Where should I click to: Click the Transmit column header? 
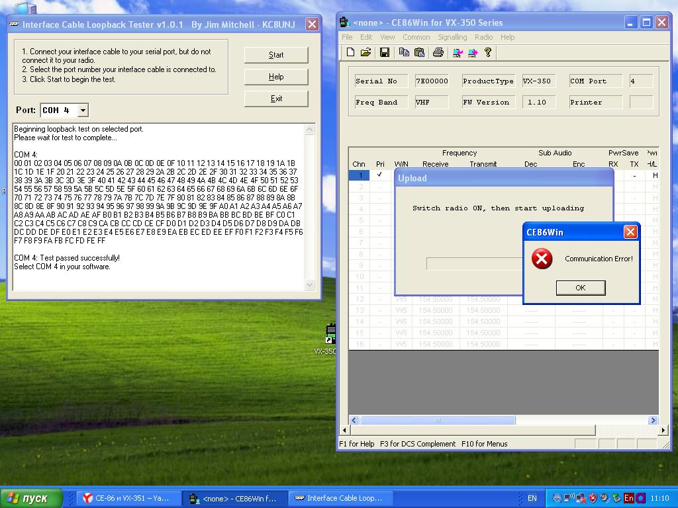(483, 164)
